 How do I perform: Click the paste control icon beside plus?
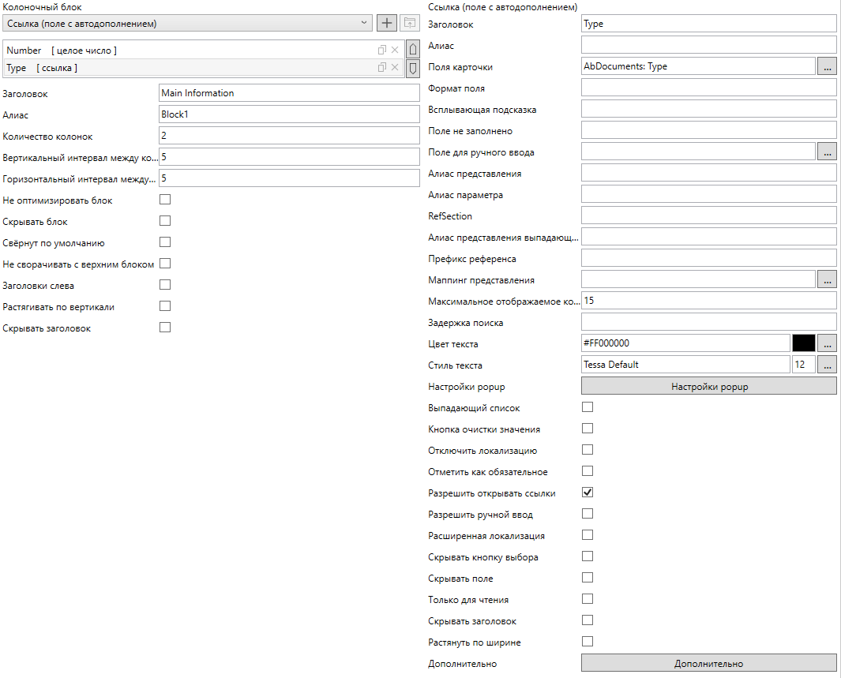[x=409, y=23]
